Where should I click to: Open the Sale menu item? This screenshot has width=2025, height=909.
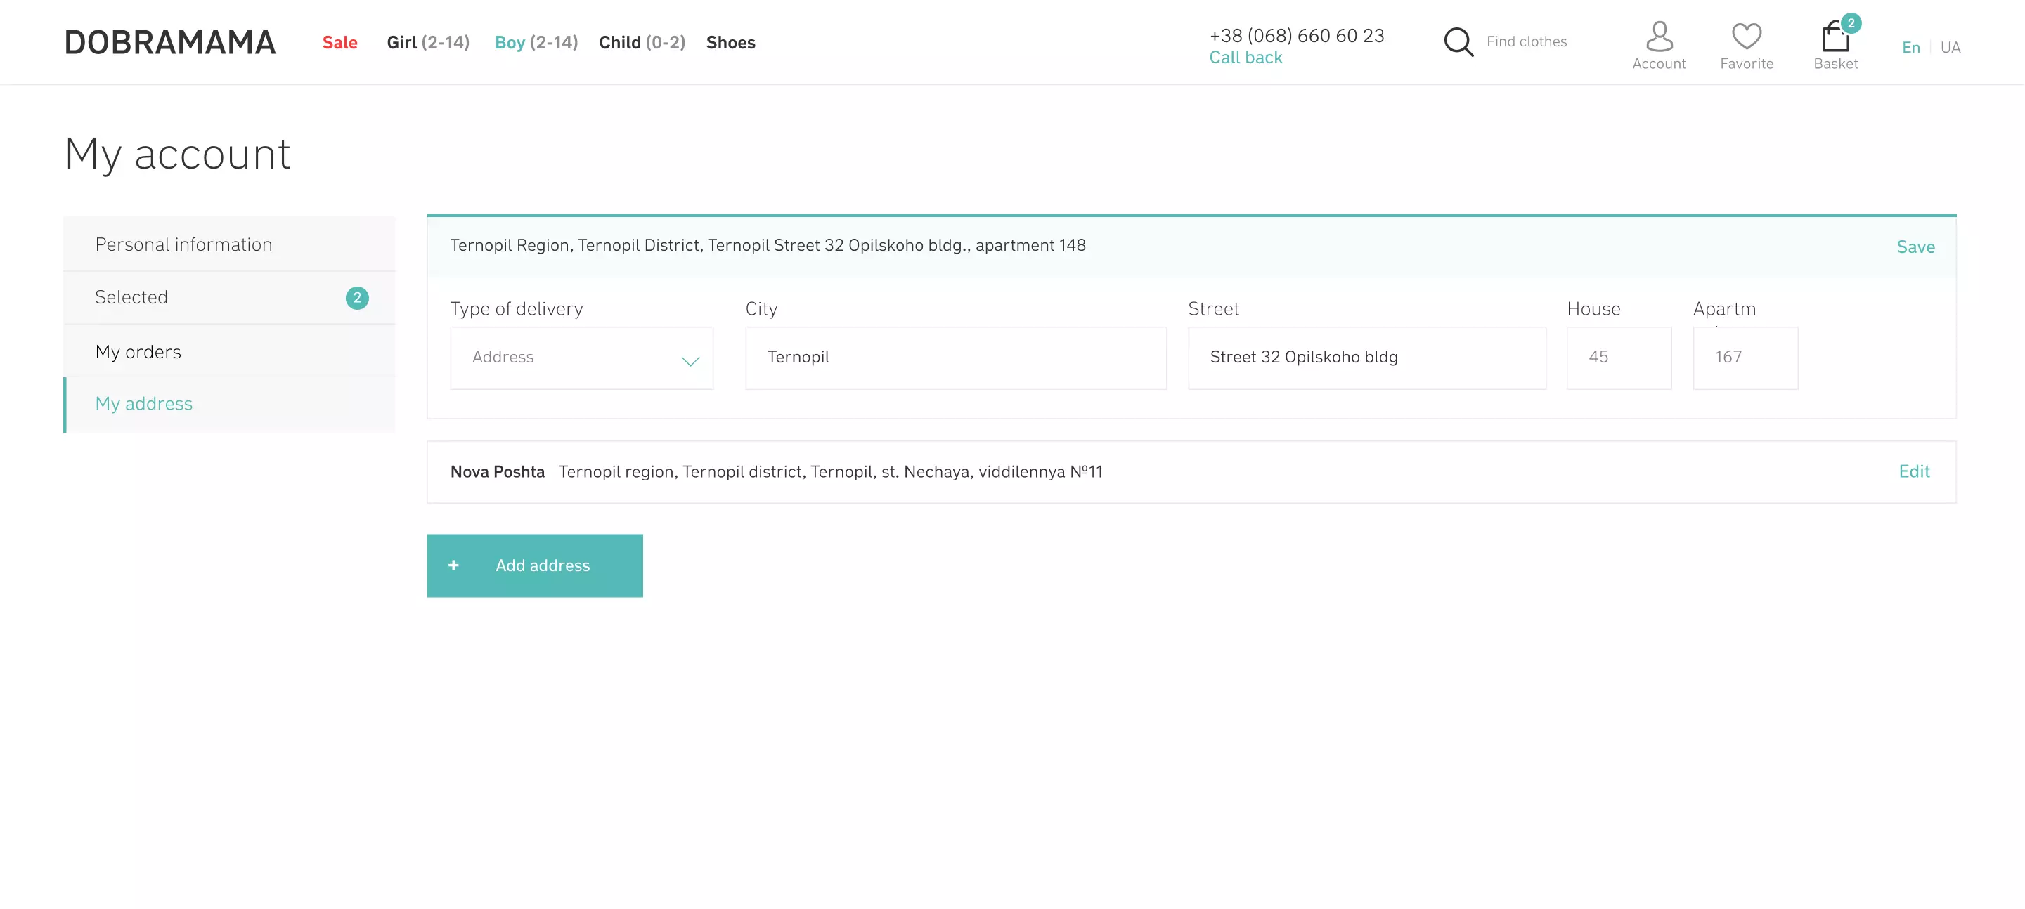pyautogui.click(x=339, y=42)
